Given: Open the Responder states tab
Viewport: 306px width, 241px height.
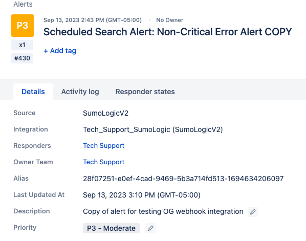Looking at the screenshot, I should coord(145,92).
